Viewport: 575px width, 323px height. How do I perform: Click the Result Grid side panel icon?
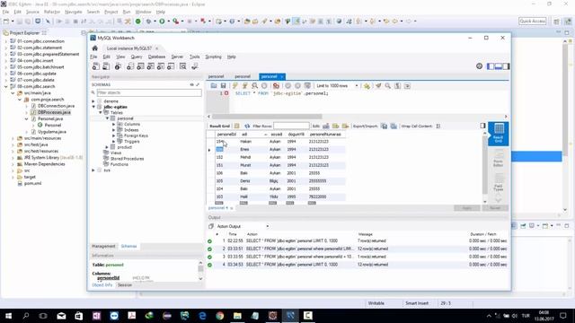(x=499, y=134)
